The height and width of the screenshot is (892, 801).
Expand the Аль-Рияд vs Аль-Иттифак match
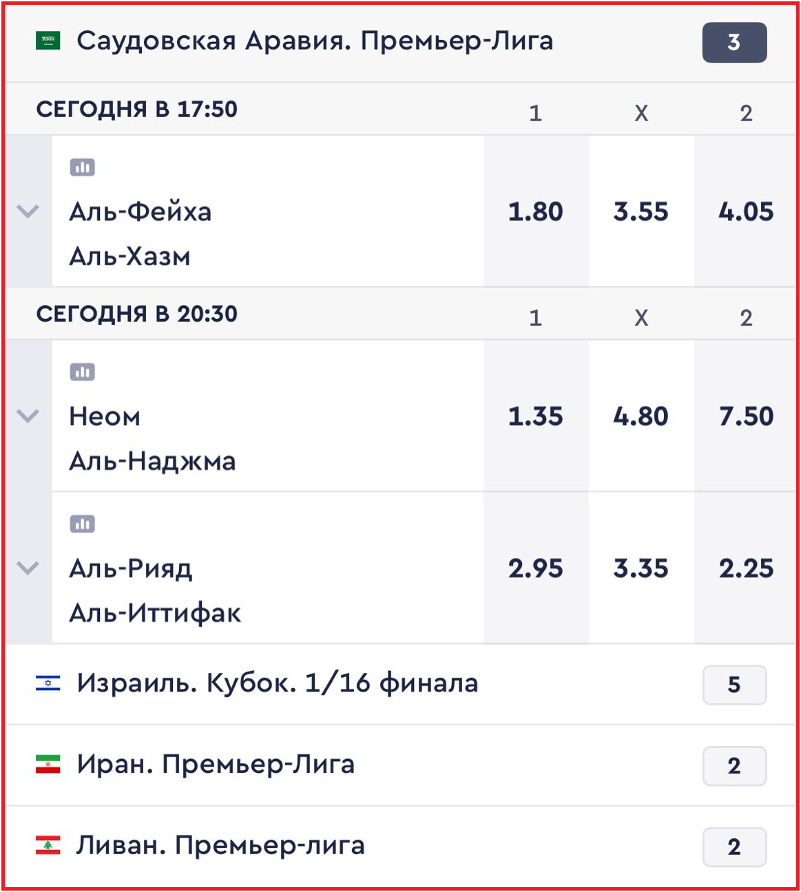pyautogui.click(x=28, y=568)
